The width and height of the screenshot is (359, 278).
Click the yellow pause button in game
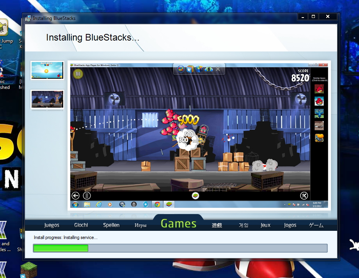tap(78, 74)
